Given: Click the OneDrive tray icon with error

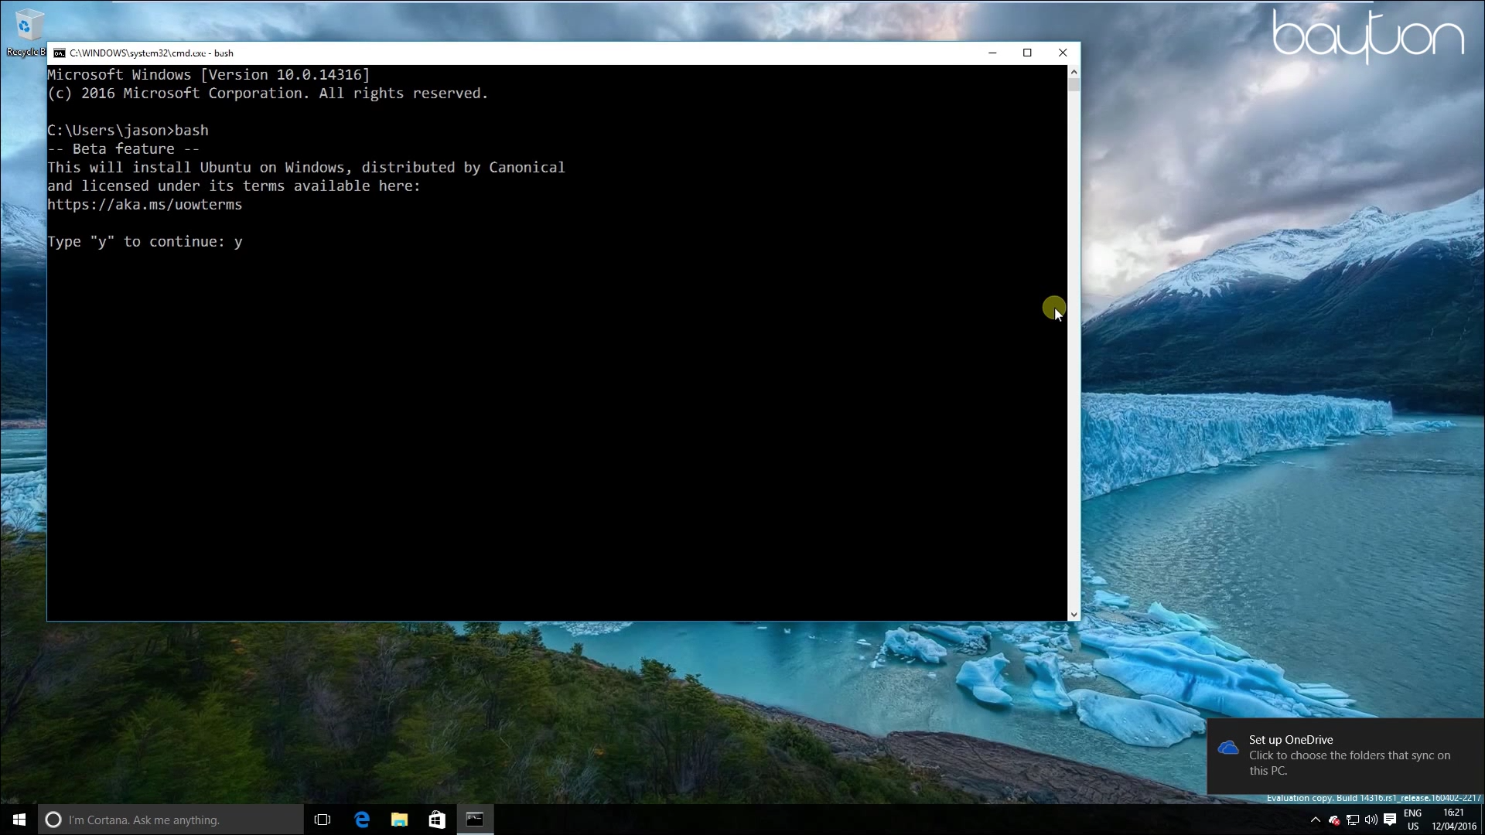Looking at the screenshot, I should [x=1333, y=820].
